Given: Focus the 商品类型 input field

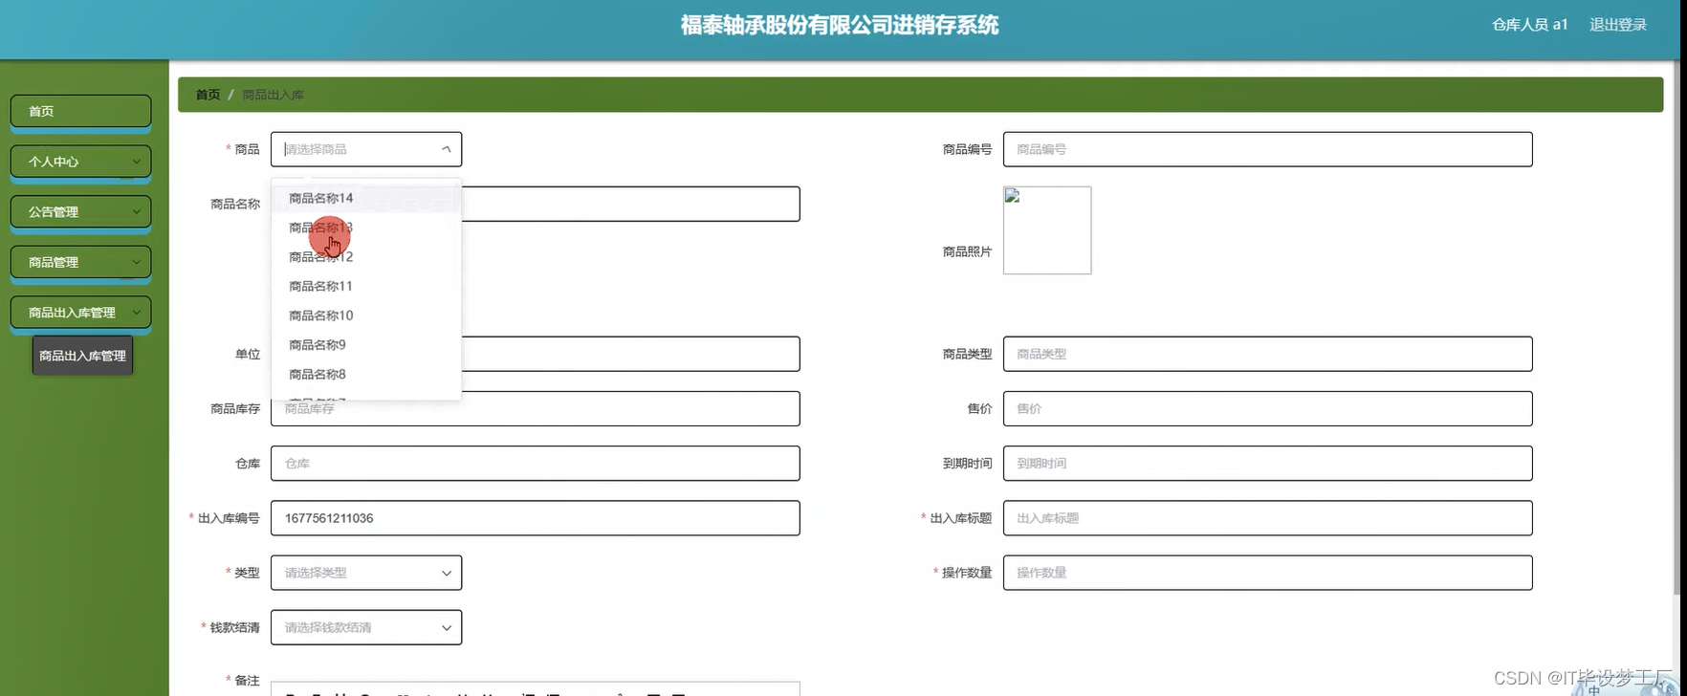Looking at the screenshot, I should (1267, 354).
